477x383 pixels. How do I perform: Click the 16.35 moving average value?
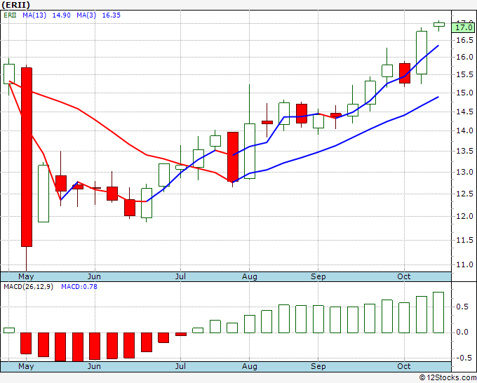[112, 15]
